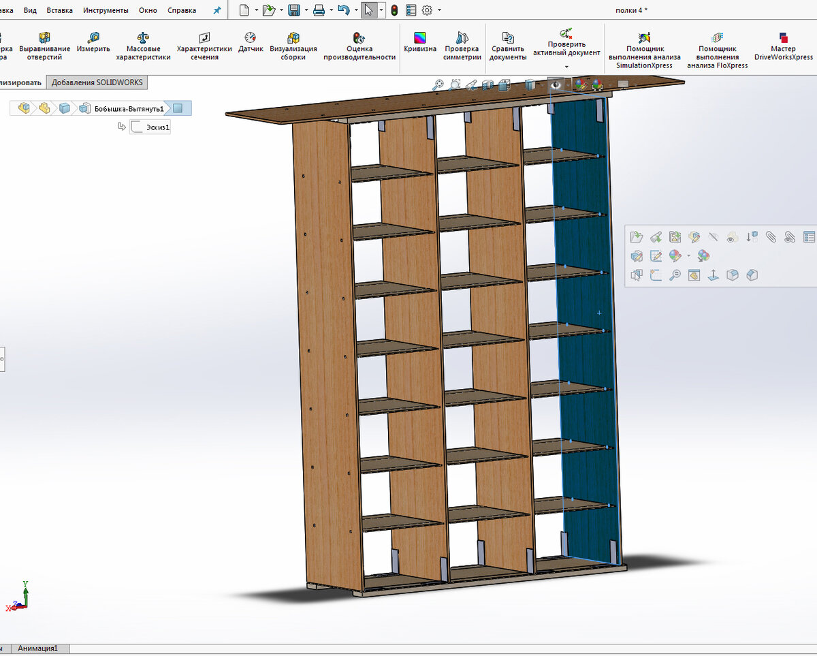
Task: Open Мастер DriveWorksXpress
Action: [784, 46]
